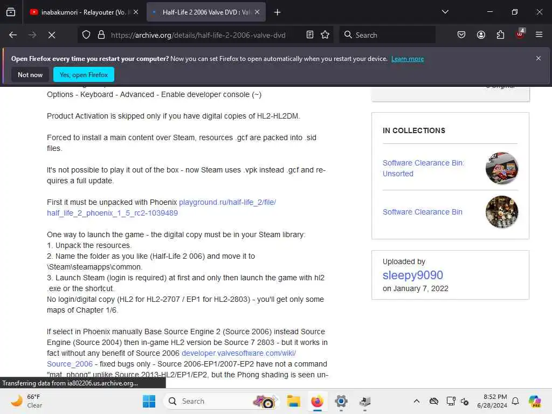Open notifications bell icon

coord(515,401)
